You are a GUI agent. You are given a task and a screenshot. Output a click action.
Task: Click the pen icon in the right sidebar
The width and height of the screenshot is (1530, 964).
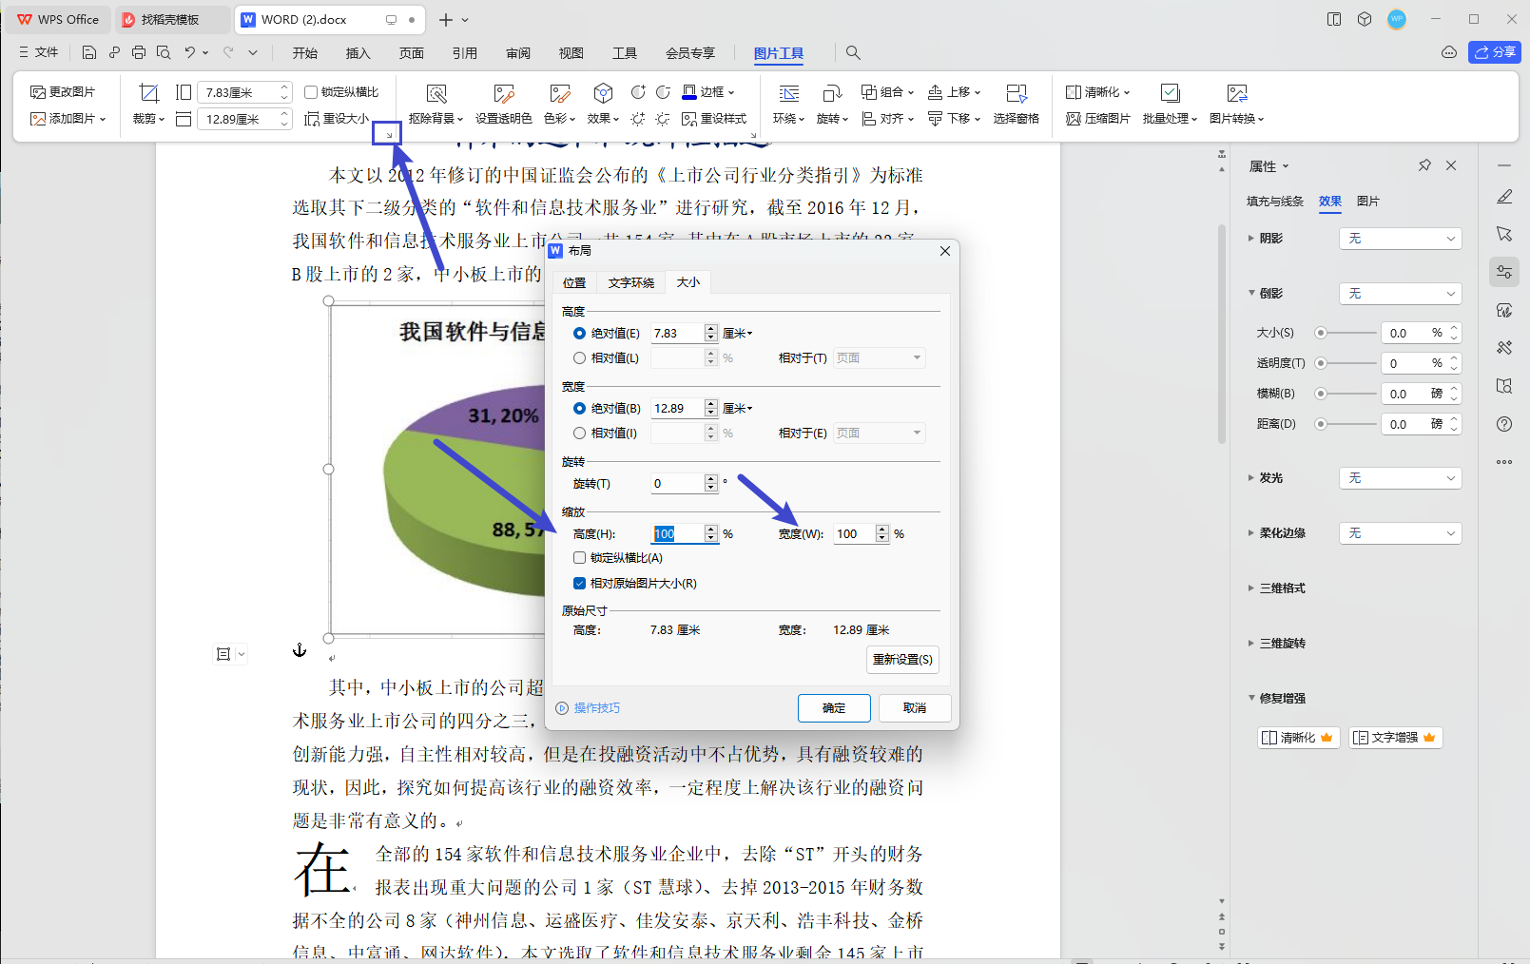click(1504, 197)
